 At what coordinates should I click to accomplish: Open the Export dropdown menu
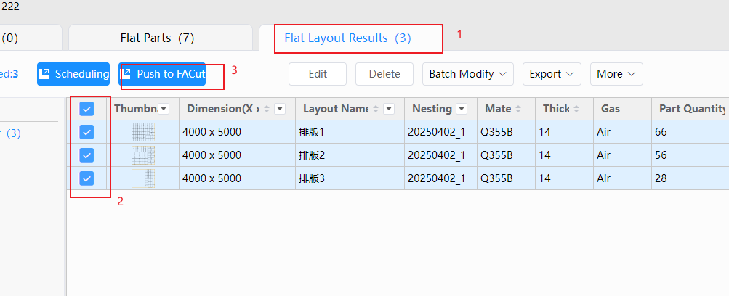coord(552,74)
